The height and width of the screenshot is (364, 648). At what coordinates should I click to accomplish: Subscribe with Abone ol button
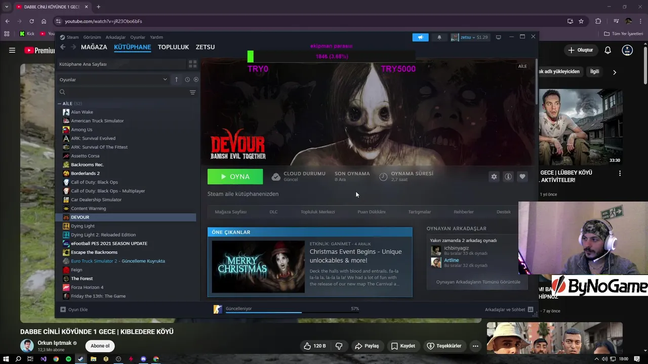tap(100, 346)
